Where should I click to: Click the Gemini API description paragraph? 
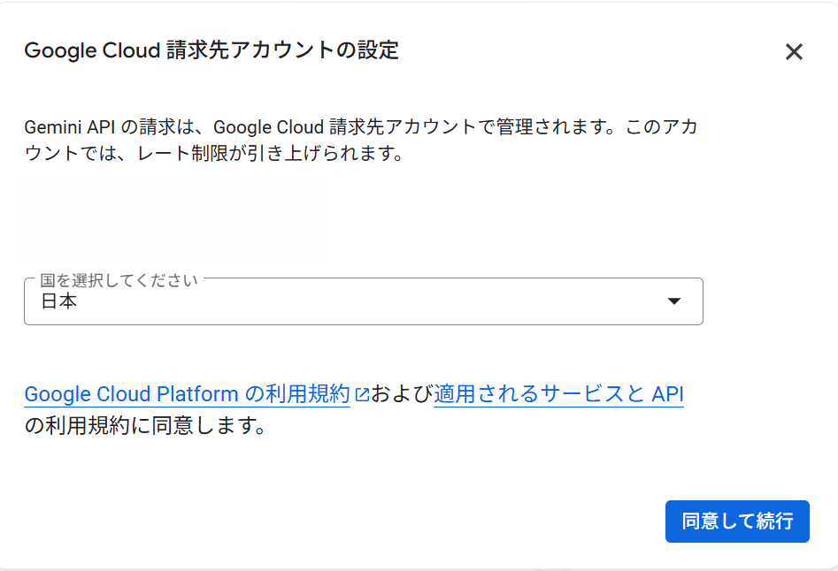(x=360, y=141)
